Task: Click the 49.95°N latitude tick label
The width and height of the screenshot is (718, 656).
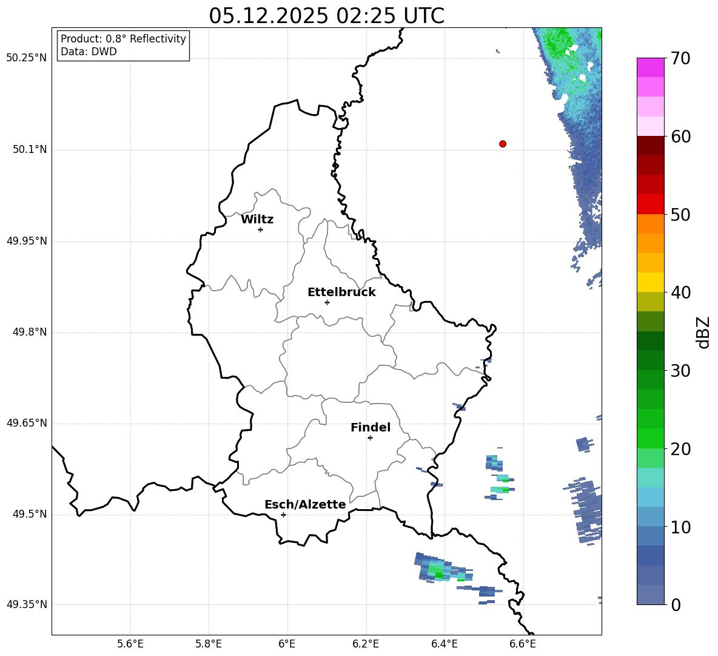Action: [x=27, y=241]
